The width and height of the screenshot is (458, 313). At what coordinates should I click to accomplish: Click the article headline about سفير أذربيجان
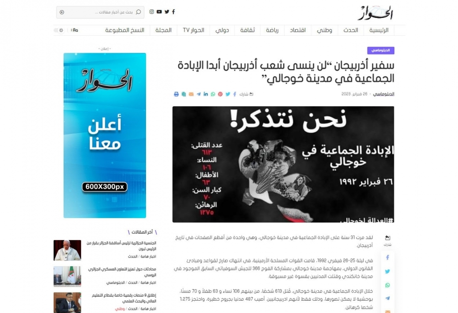(286, 72)
